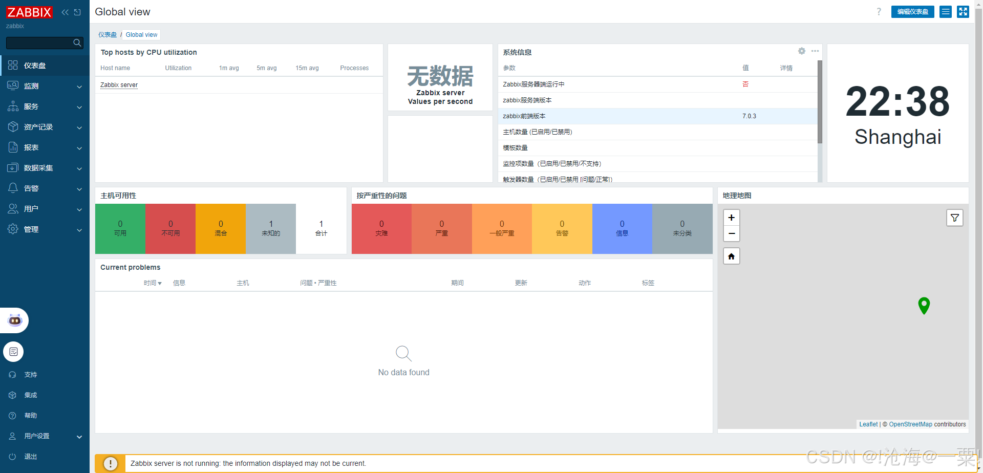This screenshot has width=983, height=473.
Task: Click the orange 混合 availability tile
Action: 221,228
